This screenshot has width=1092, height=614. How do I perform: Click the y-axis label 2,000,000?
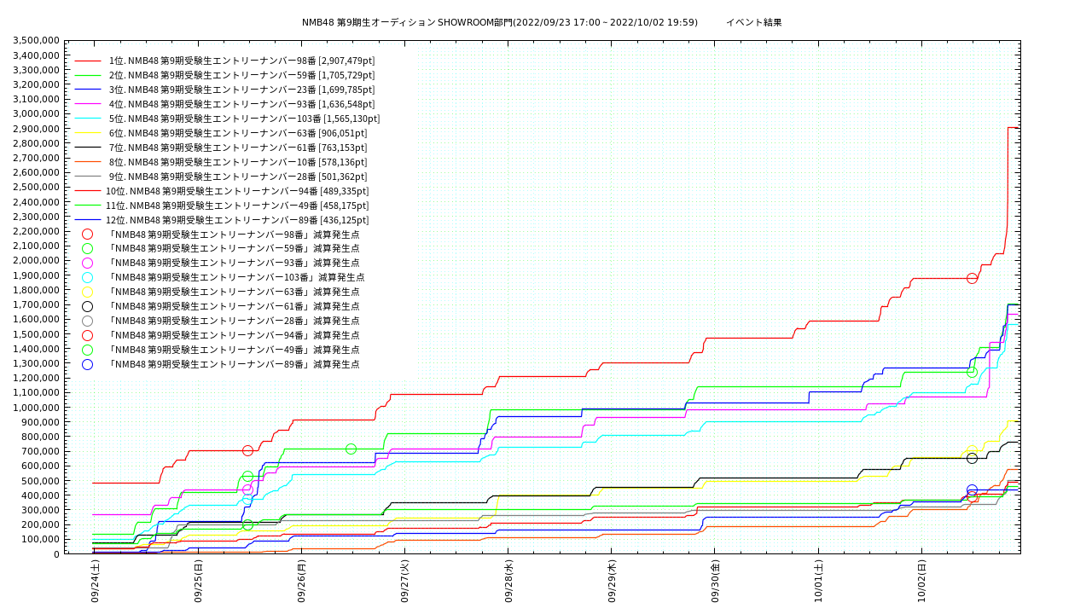point(38,261)
